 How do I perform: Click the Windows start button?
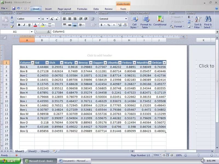10,161
